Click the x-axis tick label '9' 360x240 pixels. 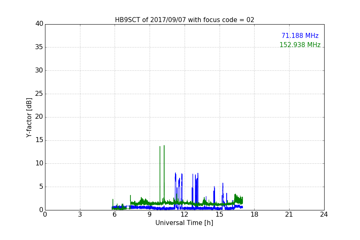(x=150, y=215)
